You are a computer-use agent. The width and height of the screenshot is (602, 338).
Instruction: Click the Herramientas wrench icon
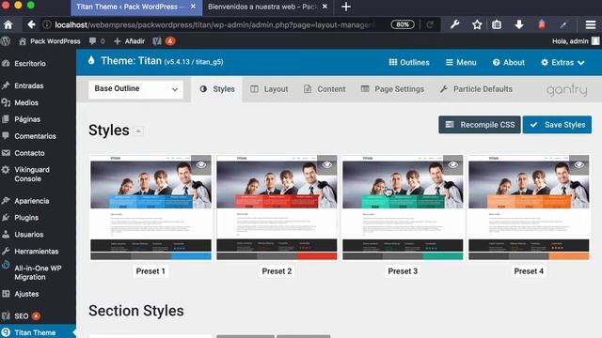6,251
